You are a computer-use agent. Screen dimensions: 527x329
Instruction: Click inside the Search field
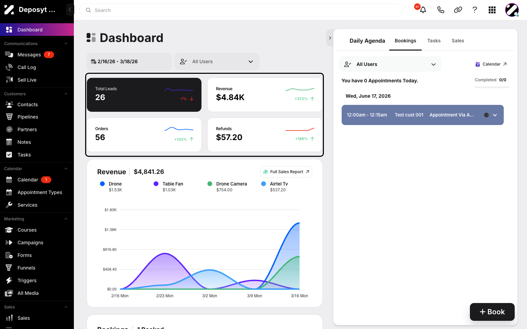241,10
